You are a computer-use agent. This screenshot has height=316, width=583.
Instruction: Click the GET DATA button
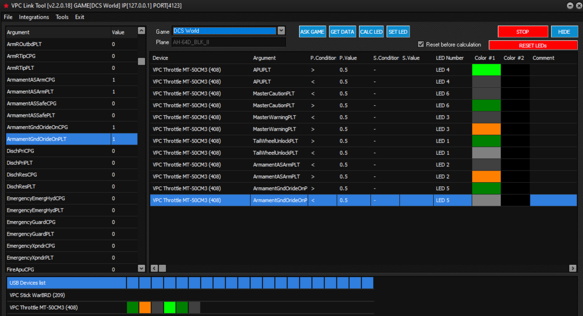click(x=342, y=32)
